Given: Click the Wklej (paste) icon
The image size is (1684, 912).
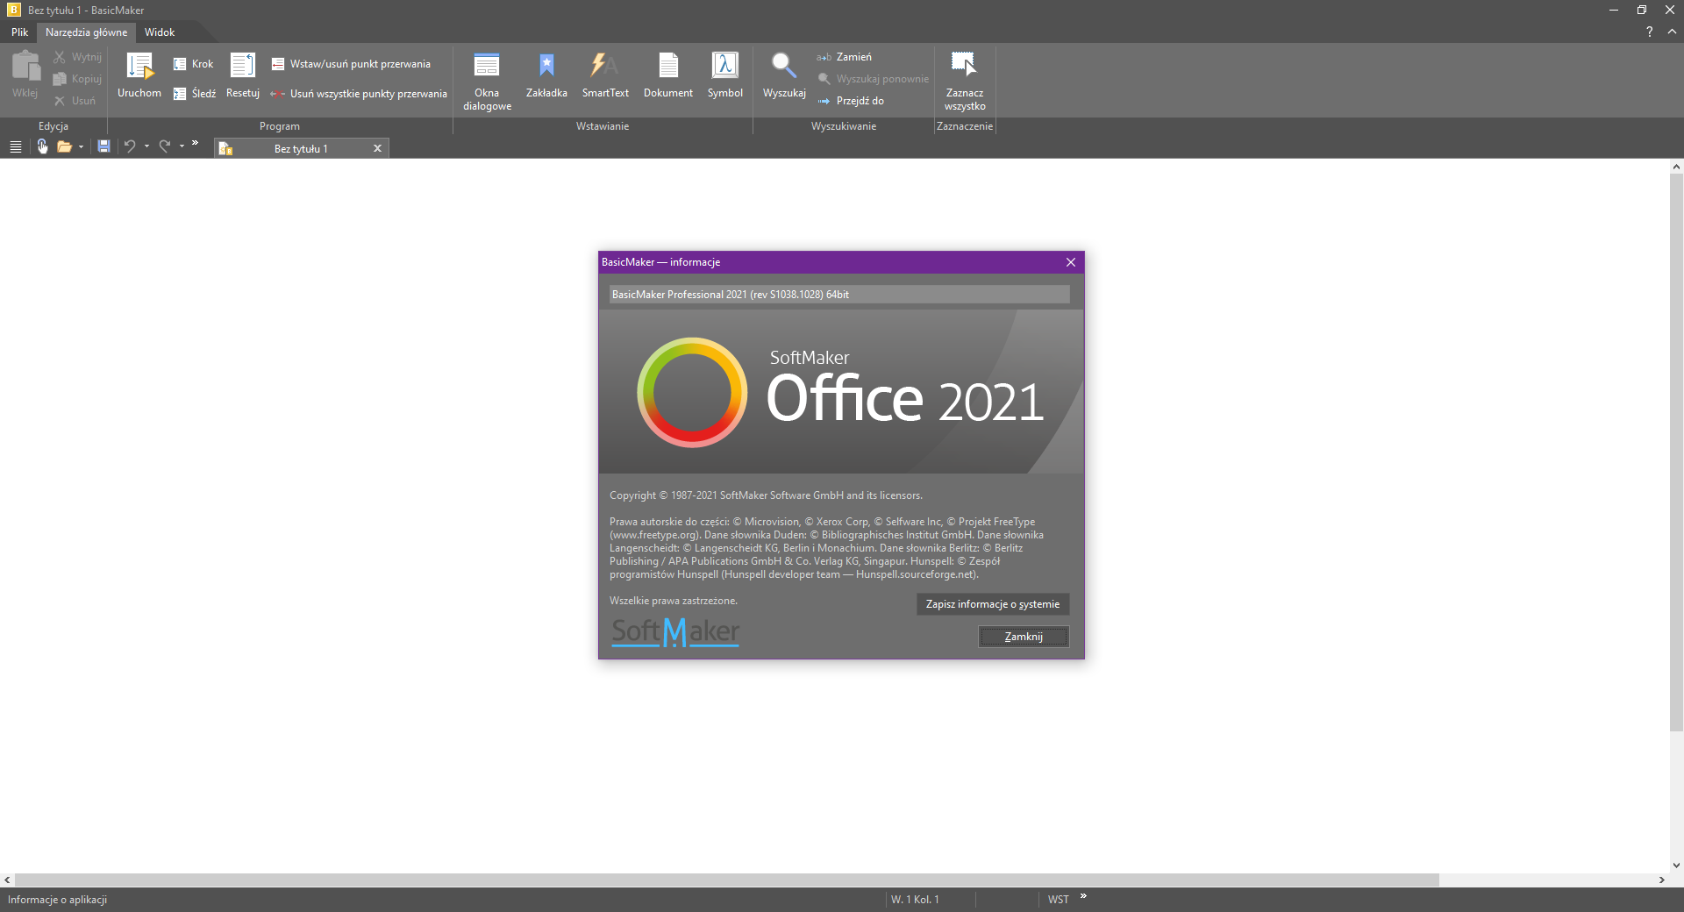Looking at the screenshot, I should pyautogui.click(x=25, y=66).
